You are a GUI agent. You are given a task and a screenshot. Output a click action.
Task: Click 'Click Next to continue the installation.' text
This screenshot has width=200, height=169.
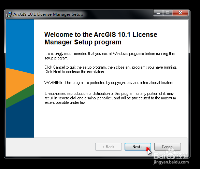[x=74, y=72]
